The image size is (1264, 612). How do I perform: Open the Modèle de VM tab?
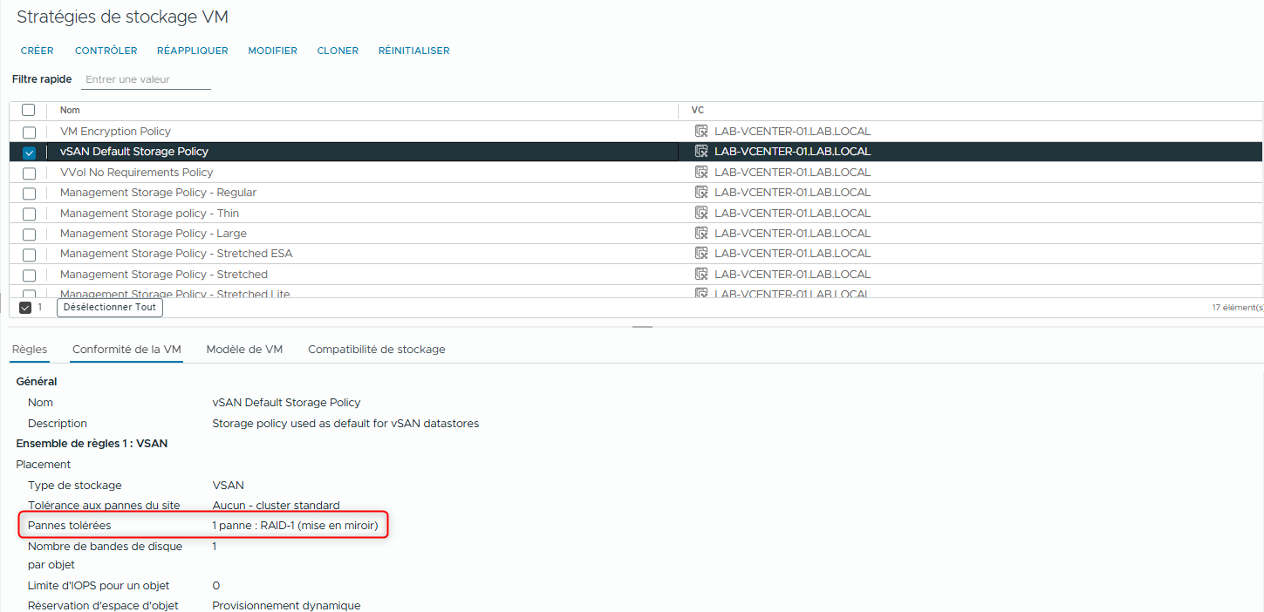click(x=243, y=348)
